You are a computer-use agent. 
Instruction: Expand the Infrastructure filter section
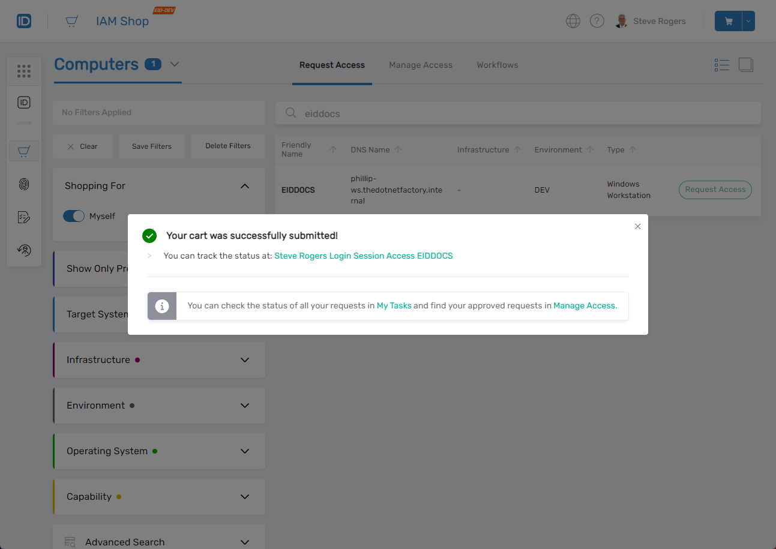(x=244, y=360)
